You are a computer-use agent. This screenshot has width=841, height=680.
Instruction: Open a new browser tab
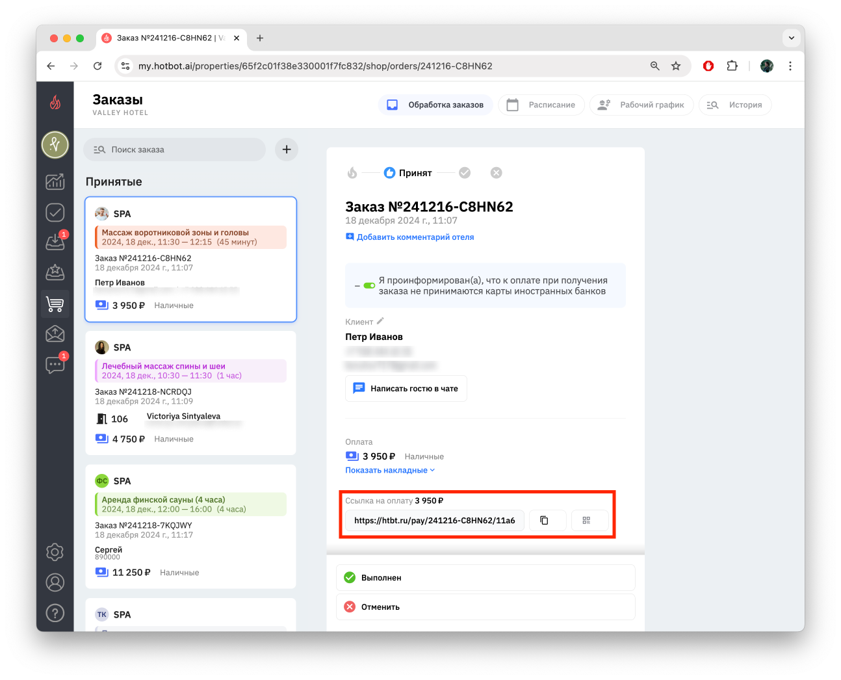[x=260, y=38]
